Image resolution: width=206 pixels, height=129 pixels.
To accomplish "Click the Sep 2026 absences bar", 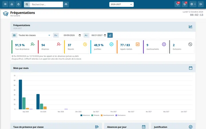I will coord(21,95).
